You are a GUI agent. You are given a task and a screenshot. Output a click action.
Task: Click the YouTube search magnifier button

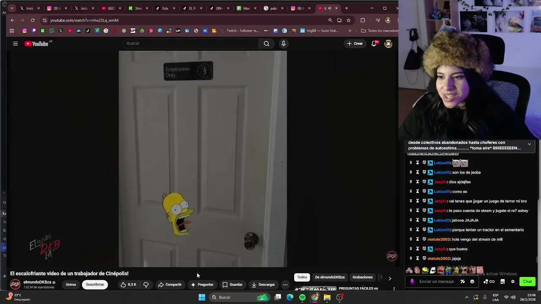pos(266,43)
